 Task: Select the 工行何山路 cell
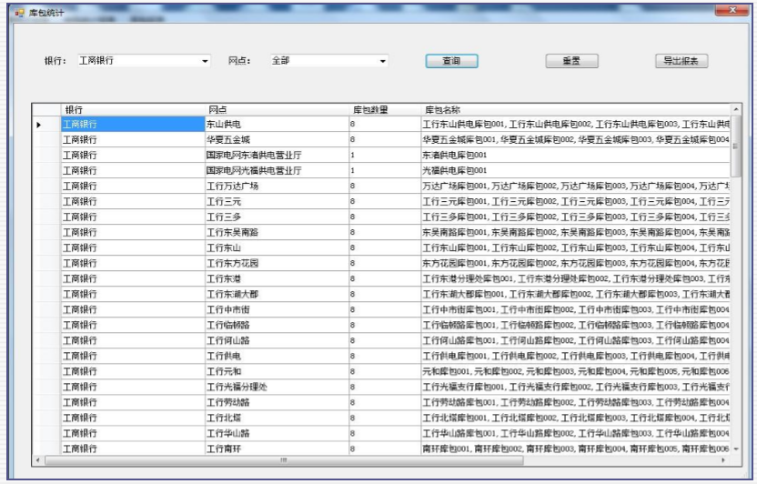[278, 340]
